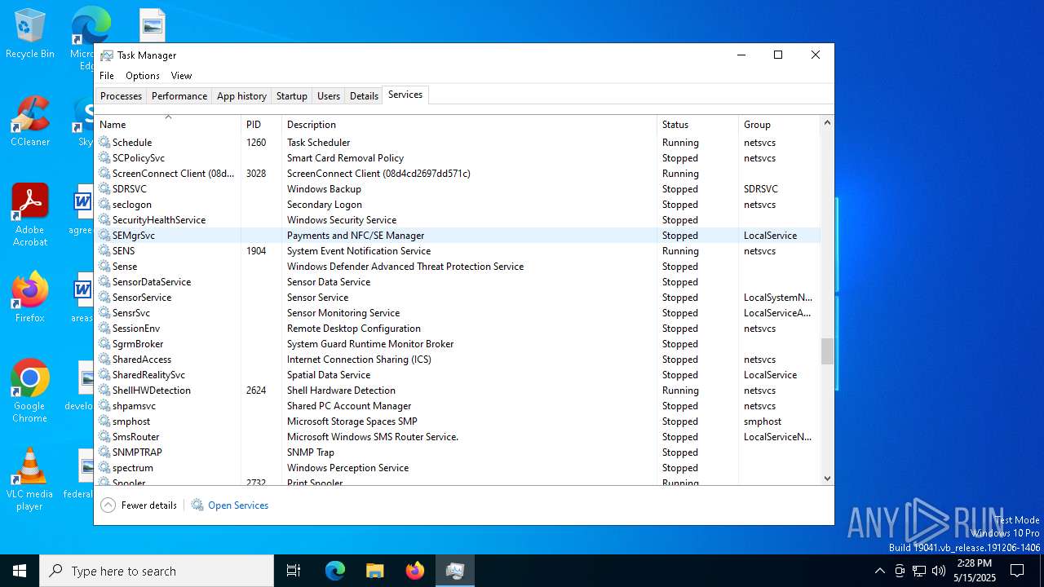Switch to the App history tab
This screenshot has height=587, width=1044.
[x=241, y=95]
